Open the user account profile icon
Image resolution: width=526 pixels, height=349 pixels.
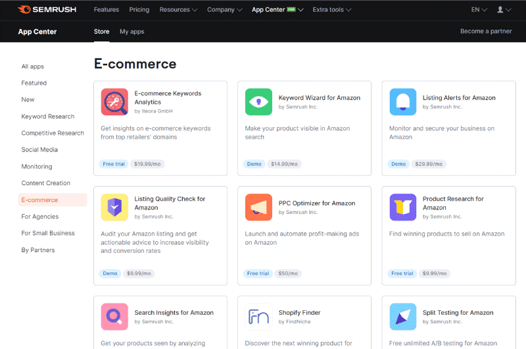click(x=504, y=10)
